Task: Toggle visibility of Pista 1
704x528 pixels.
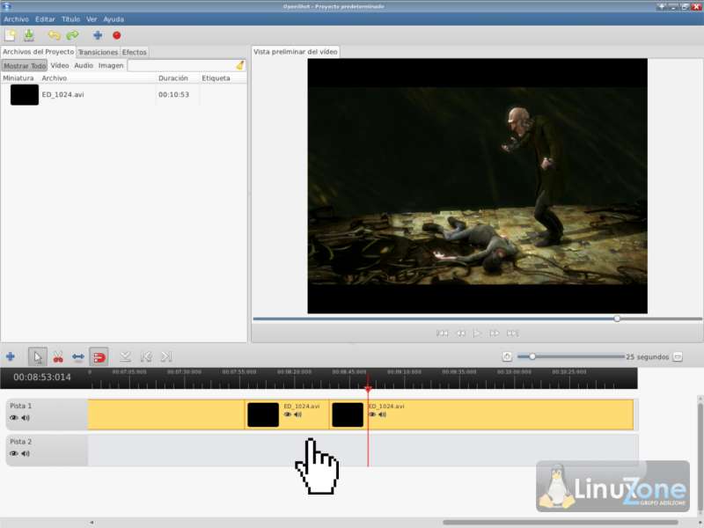Action: click(x=14, y=417)
